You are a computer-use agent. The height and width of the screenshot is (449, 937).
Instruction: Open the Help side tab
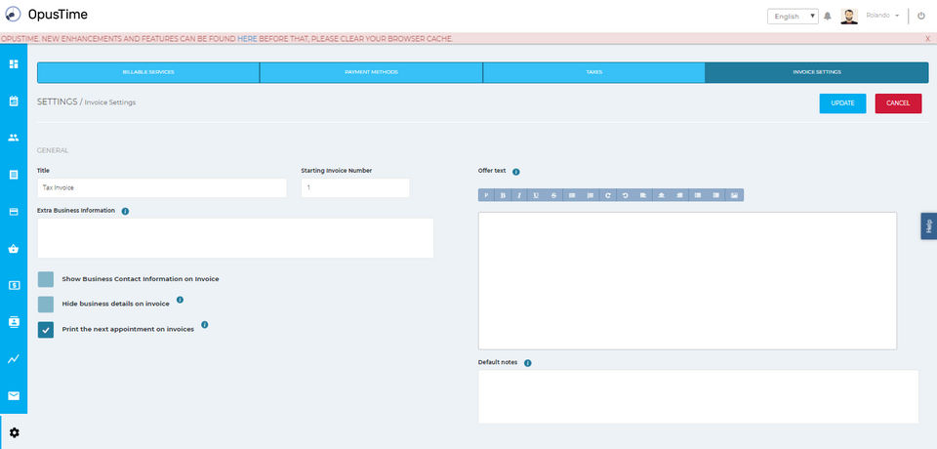pos(928,226)
